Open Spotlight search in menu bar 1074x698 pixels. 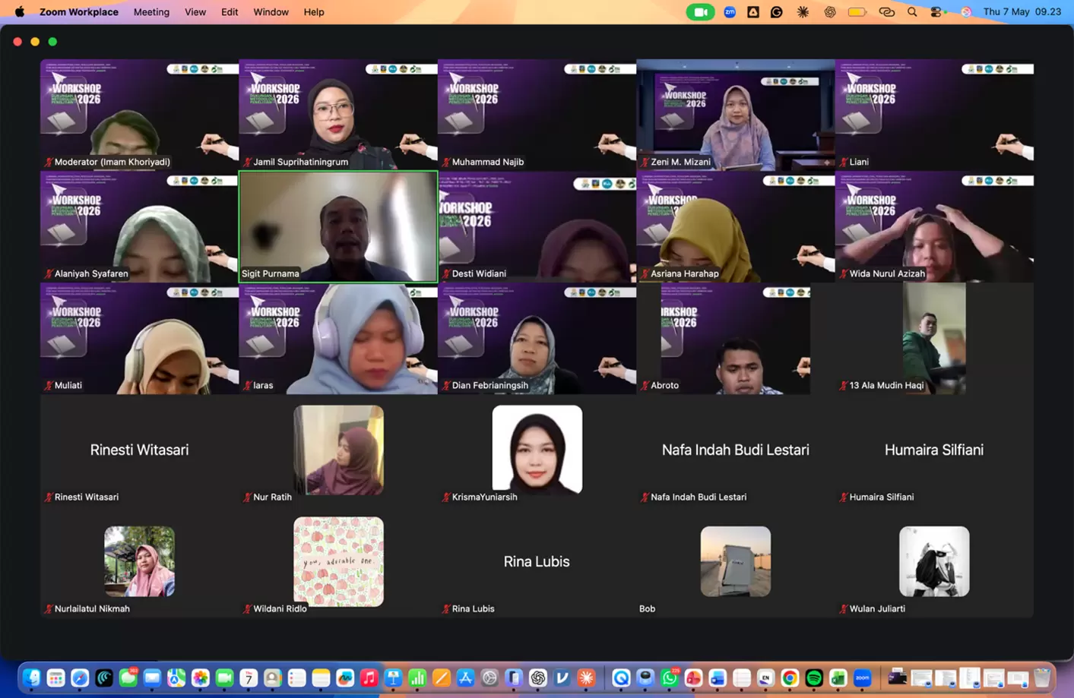coord(912,12)
